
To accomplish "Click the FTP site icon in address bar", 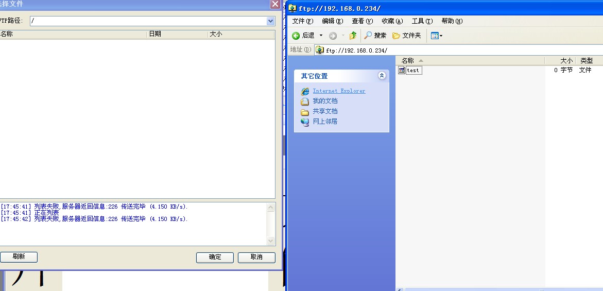I will [320, 50].
